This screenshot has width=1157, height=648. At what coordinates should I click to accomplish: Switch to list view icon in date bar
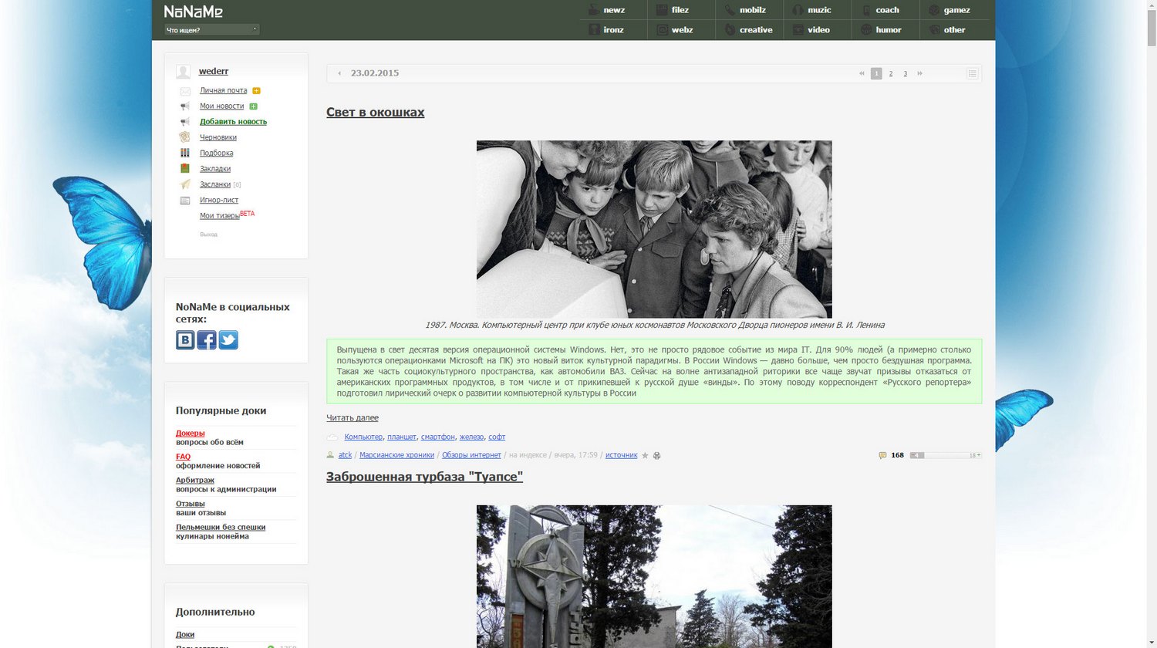pyautogui.click(x=973, y=73)
